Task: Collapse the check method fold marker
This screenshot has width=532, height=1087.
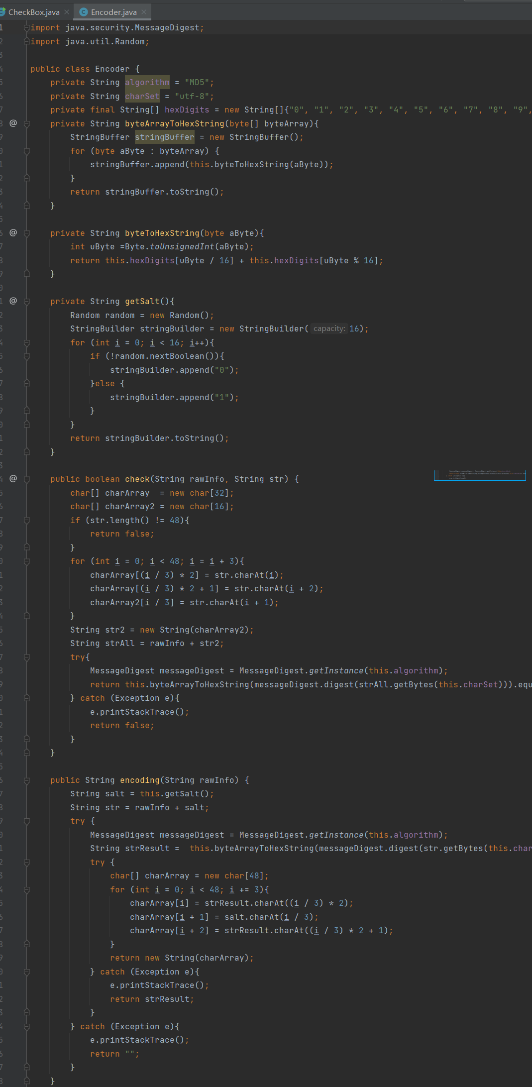Action: tap(27, 479)
